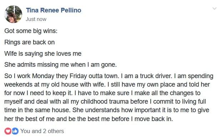The width and height of the screenshot is (221, 137).
Task: Open the post options chevron menu
Action: [214, 9]
